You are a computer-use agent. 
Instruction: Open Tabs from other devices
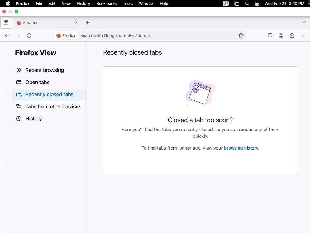pos(53,106)
